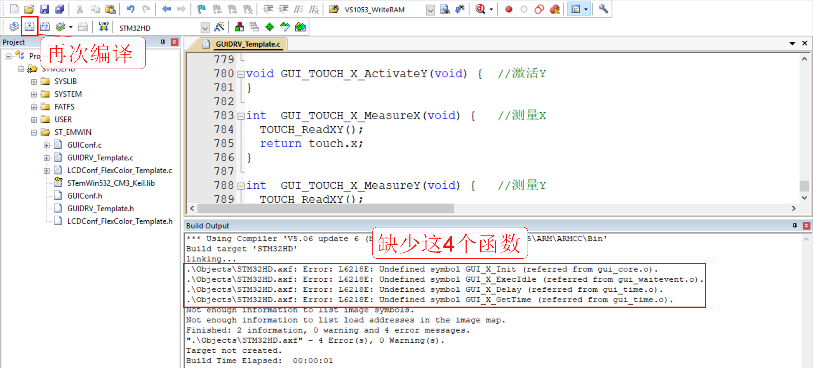Copy the selection

coord(95,9)
